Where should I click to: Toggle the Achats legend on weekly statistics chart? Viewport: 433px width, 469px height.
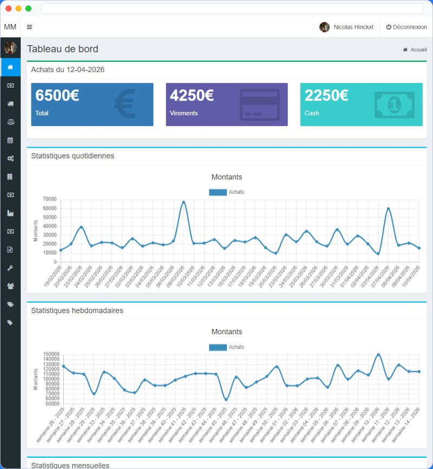227,347
